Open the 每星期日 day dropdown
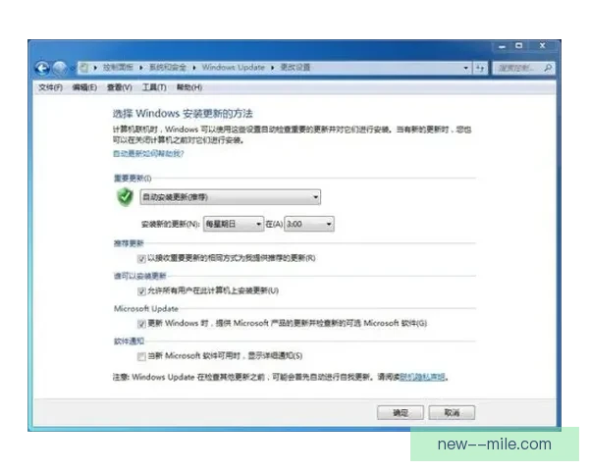 tap(234, 225)
